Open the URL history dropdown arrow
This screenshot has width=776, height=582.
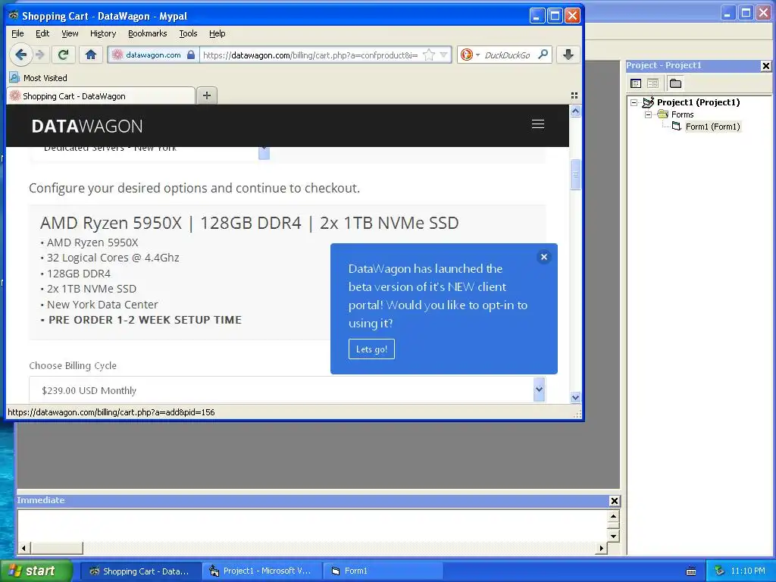443,55
